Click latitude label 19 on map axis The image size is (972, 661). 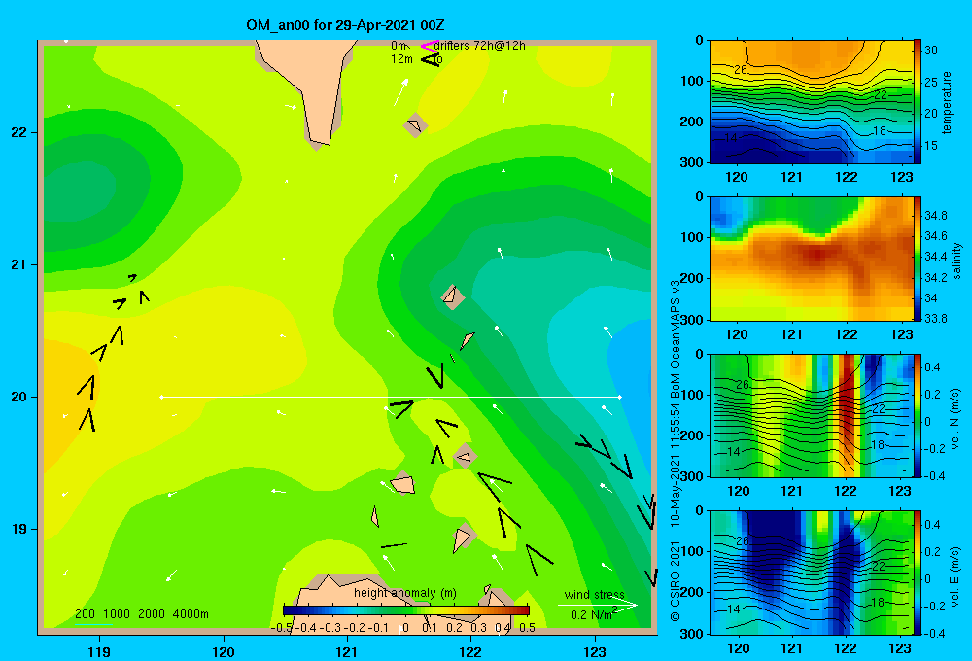tap(19, 529)
